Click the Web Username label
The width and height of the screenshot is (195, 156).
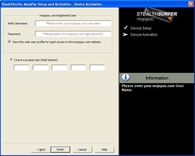18,23
